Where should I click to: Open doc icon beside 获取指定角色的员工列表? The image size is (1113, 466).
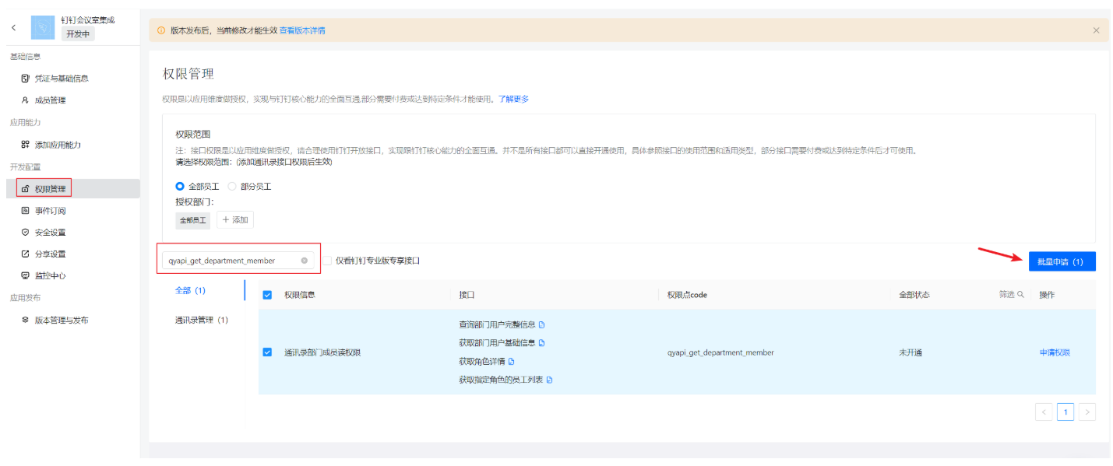coord(549,380)
